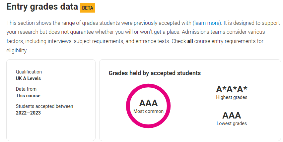Open the learn more link

(207, 23)
